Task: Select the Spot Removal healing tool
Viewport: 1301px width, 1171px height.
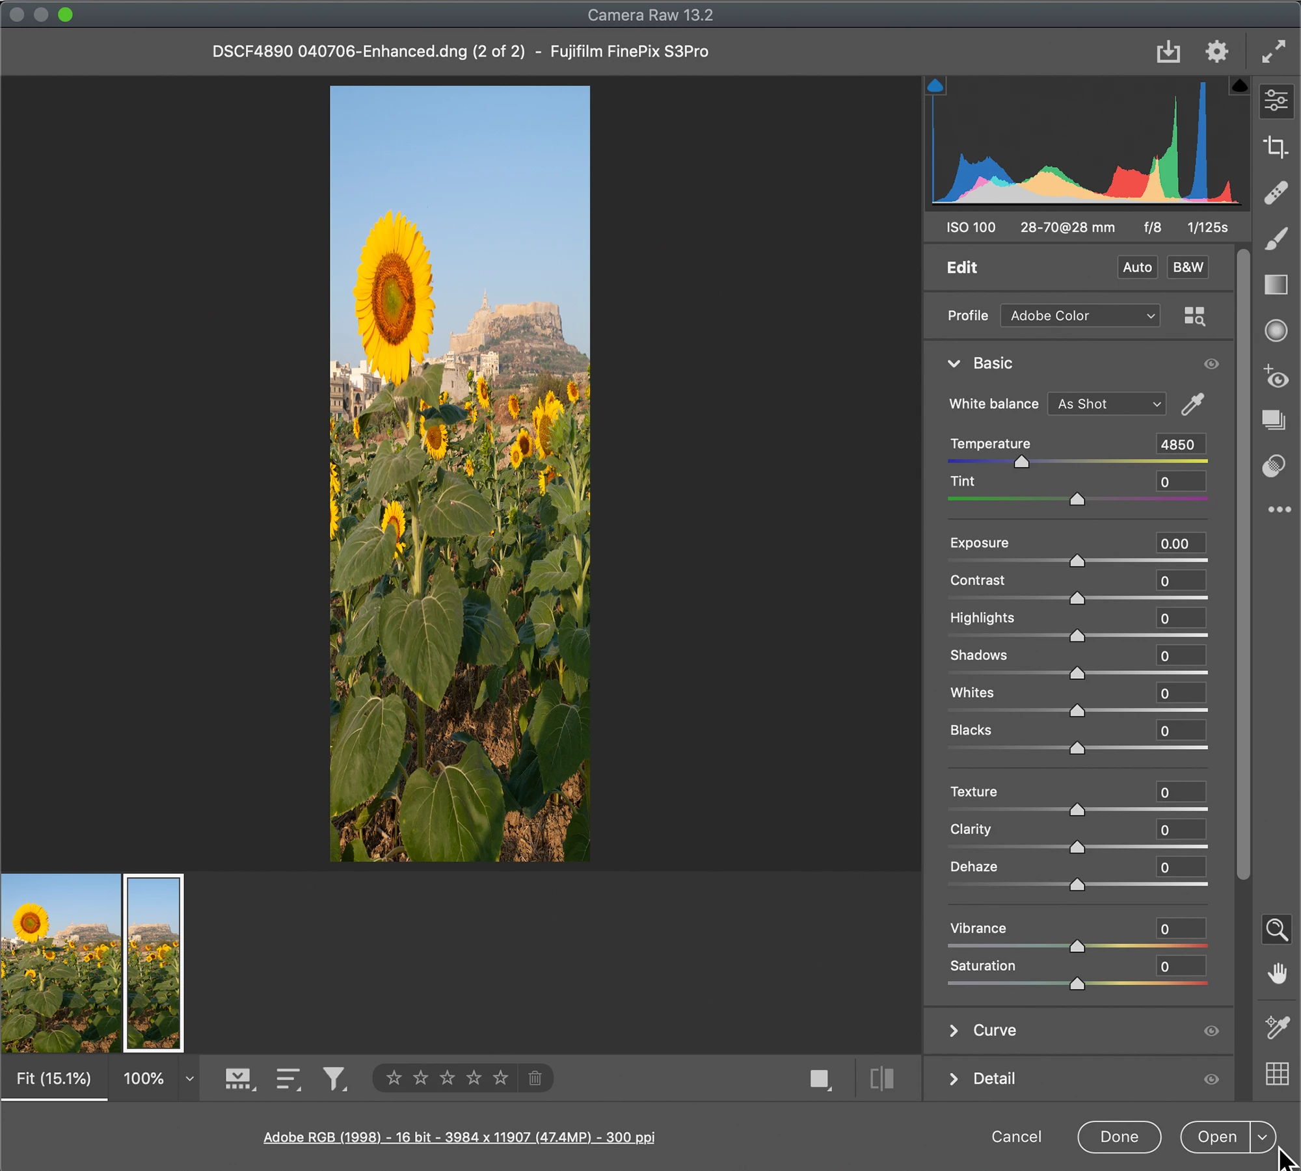Action: [x=1276, y=193]
